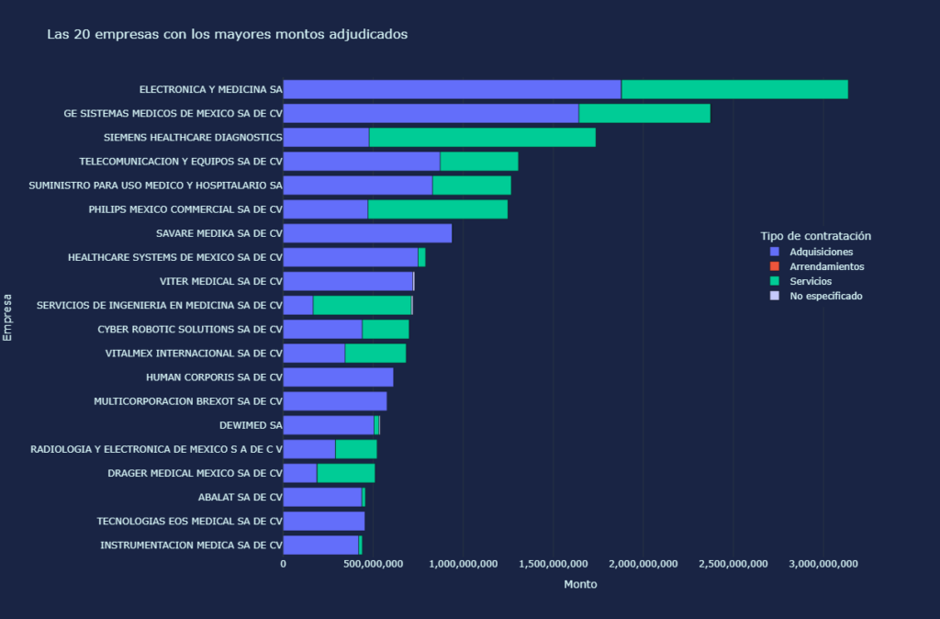The height and width of the screenshot is (619, 940).
Task: Click the red Arrendamientos legend swatch
Action: 775,266
